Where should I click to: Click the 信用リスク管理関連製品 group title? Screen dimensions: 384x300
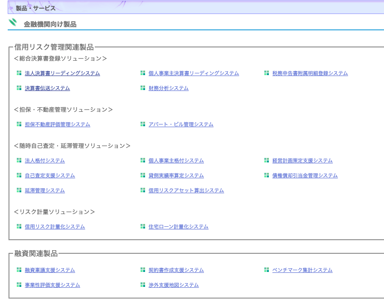(54, 47)
